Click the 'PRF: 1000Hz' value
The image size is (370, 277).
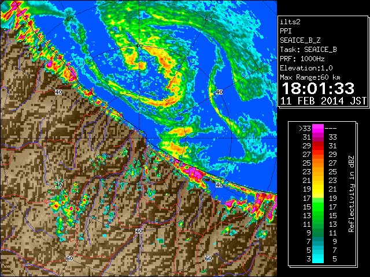(x=302, y=59)
